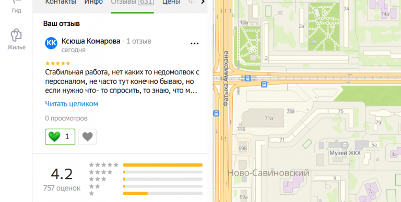
Task: Select the two-star rating row
Action: pos(146,186)
